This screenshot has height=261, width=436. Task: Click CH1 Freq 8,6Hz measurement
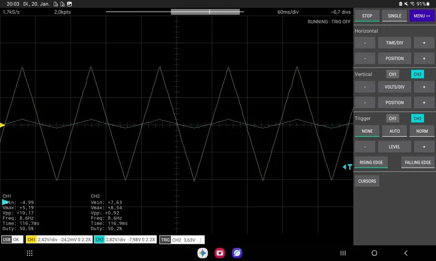pyautogui.click(x=18, y=218)
